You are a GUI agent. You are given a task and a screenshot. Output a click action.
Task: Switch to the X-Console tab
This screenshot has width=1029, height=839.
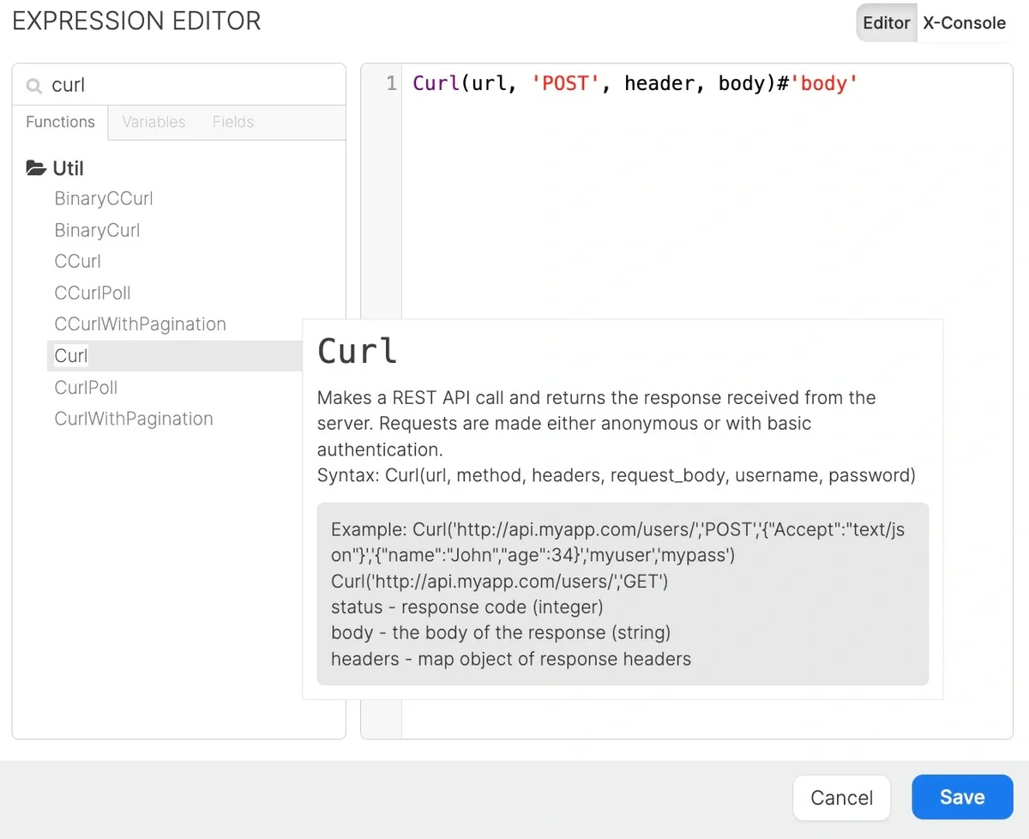click(x=964, y=23)
